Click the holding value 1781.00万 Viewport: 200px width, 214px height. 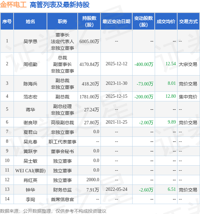pyautogui.click(x=89, y=96)
